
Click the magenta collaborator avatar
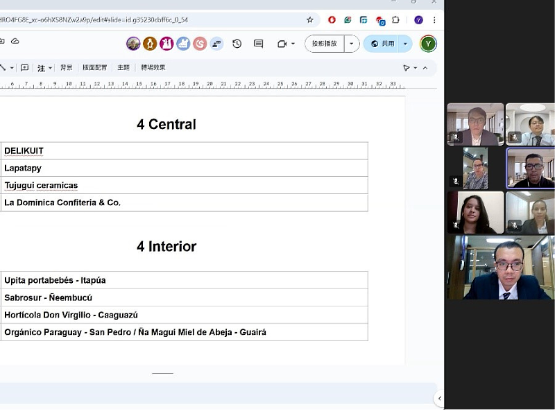coord(166,44)
